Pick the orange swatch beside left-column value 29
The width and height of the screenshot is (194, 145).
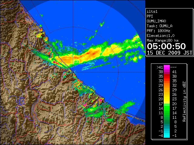tap(167, 85)
